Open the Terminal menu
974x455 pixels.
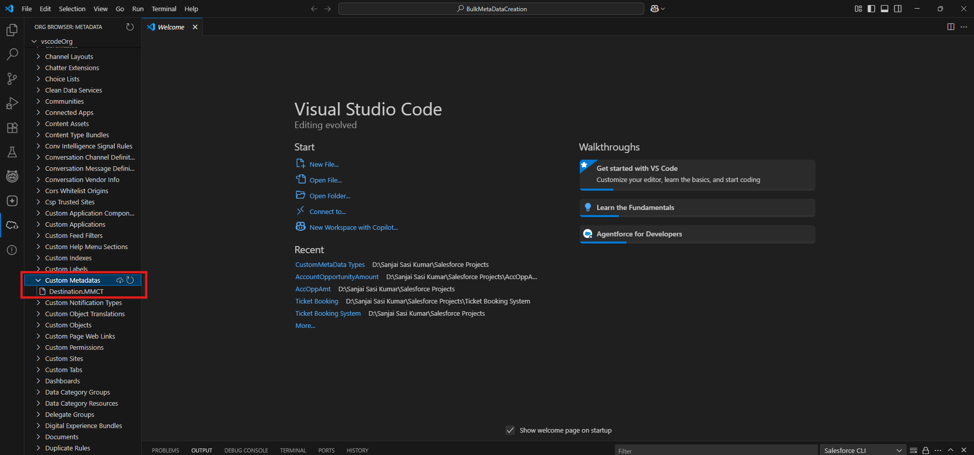point(164,9)
